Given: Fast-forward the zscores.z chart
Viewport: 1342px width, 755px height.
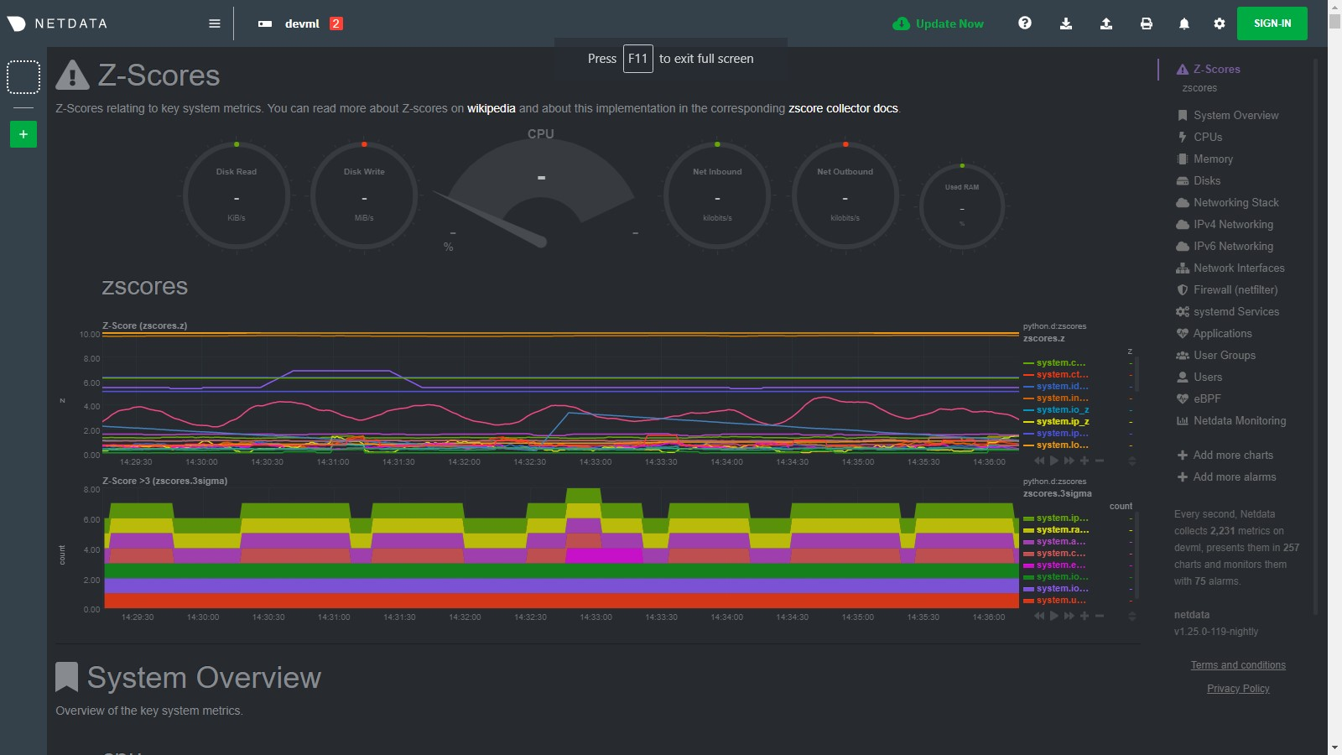Looking at the screenshot, I should click(x=1069, y=461).
